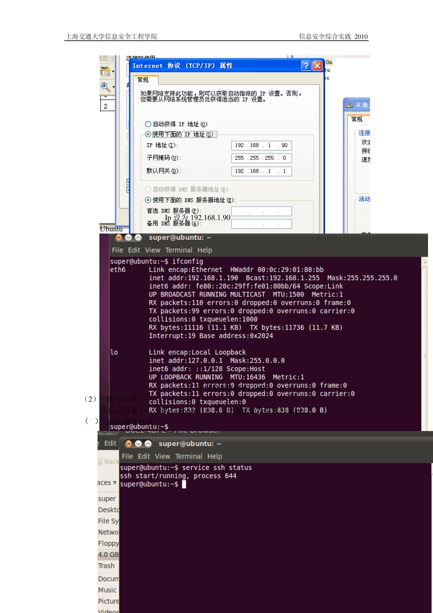
Task: Close the Internet TCP/IP properties dialog
Action: pos(317,66)
